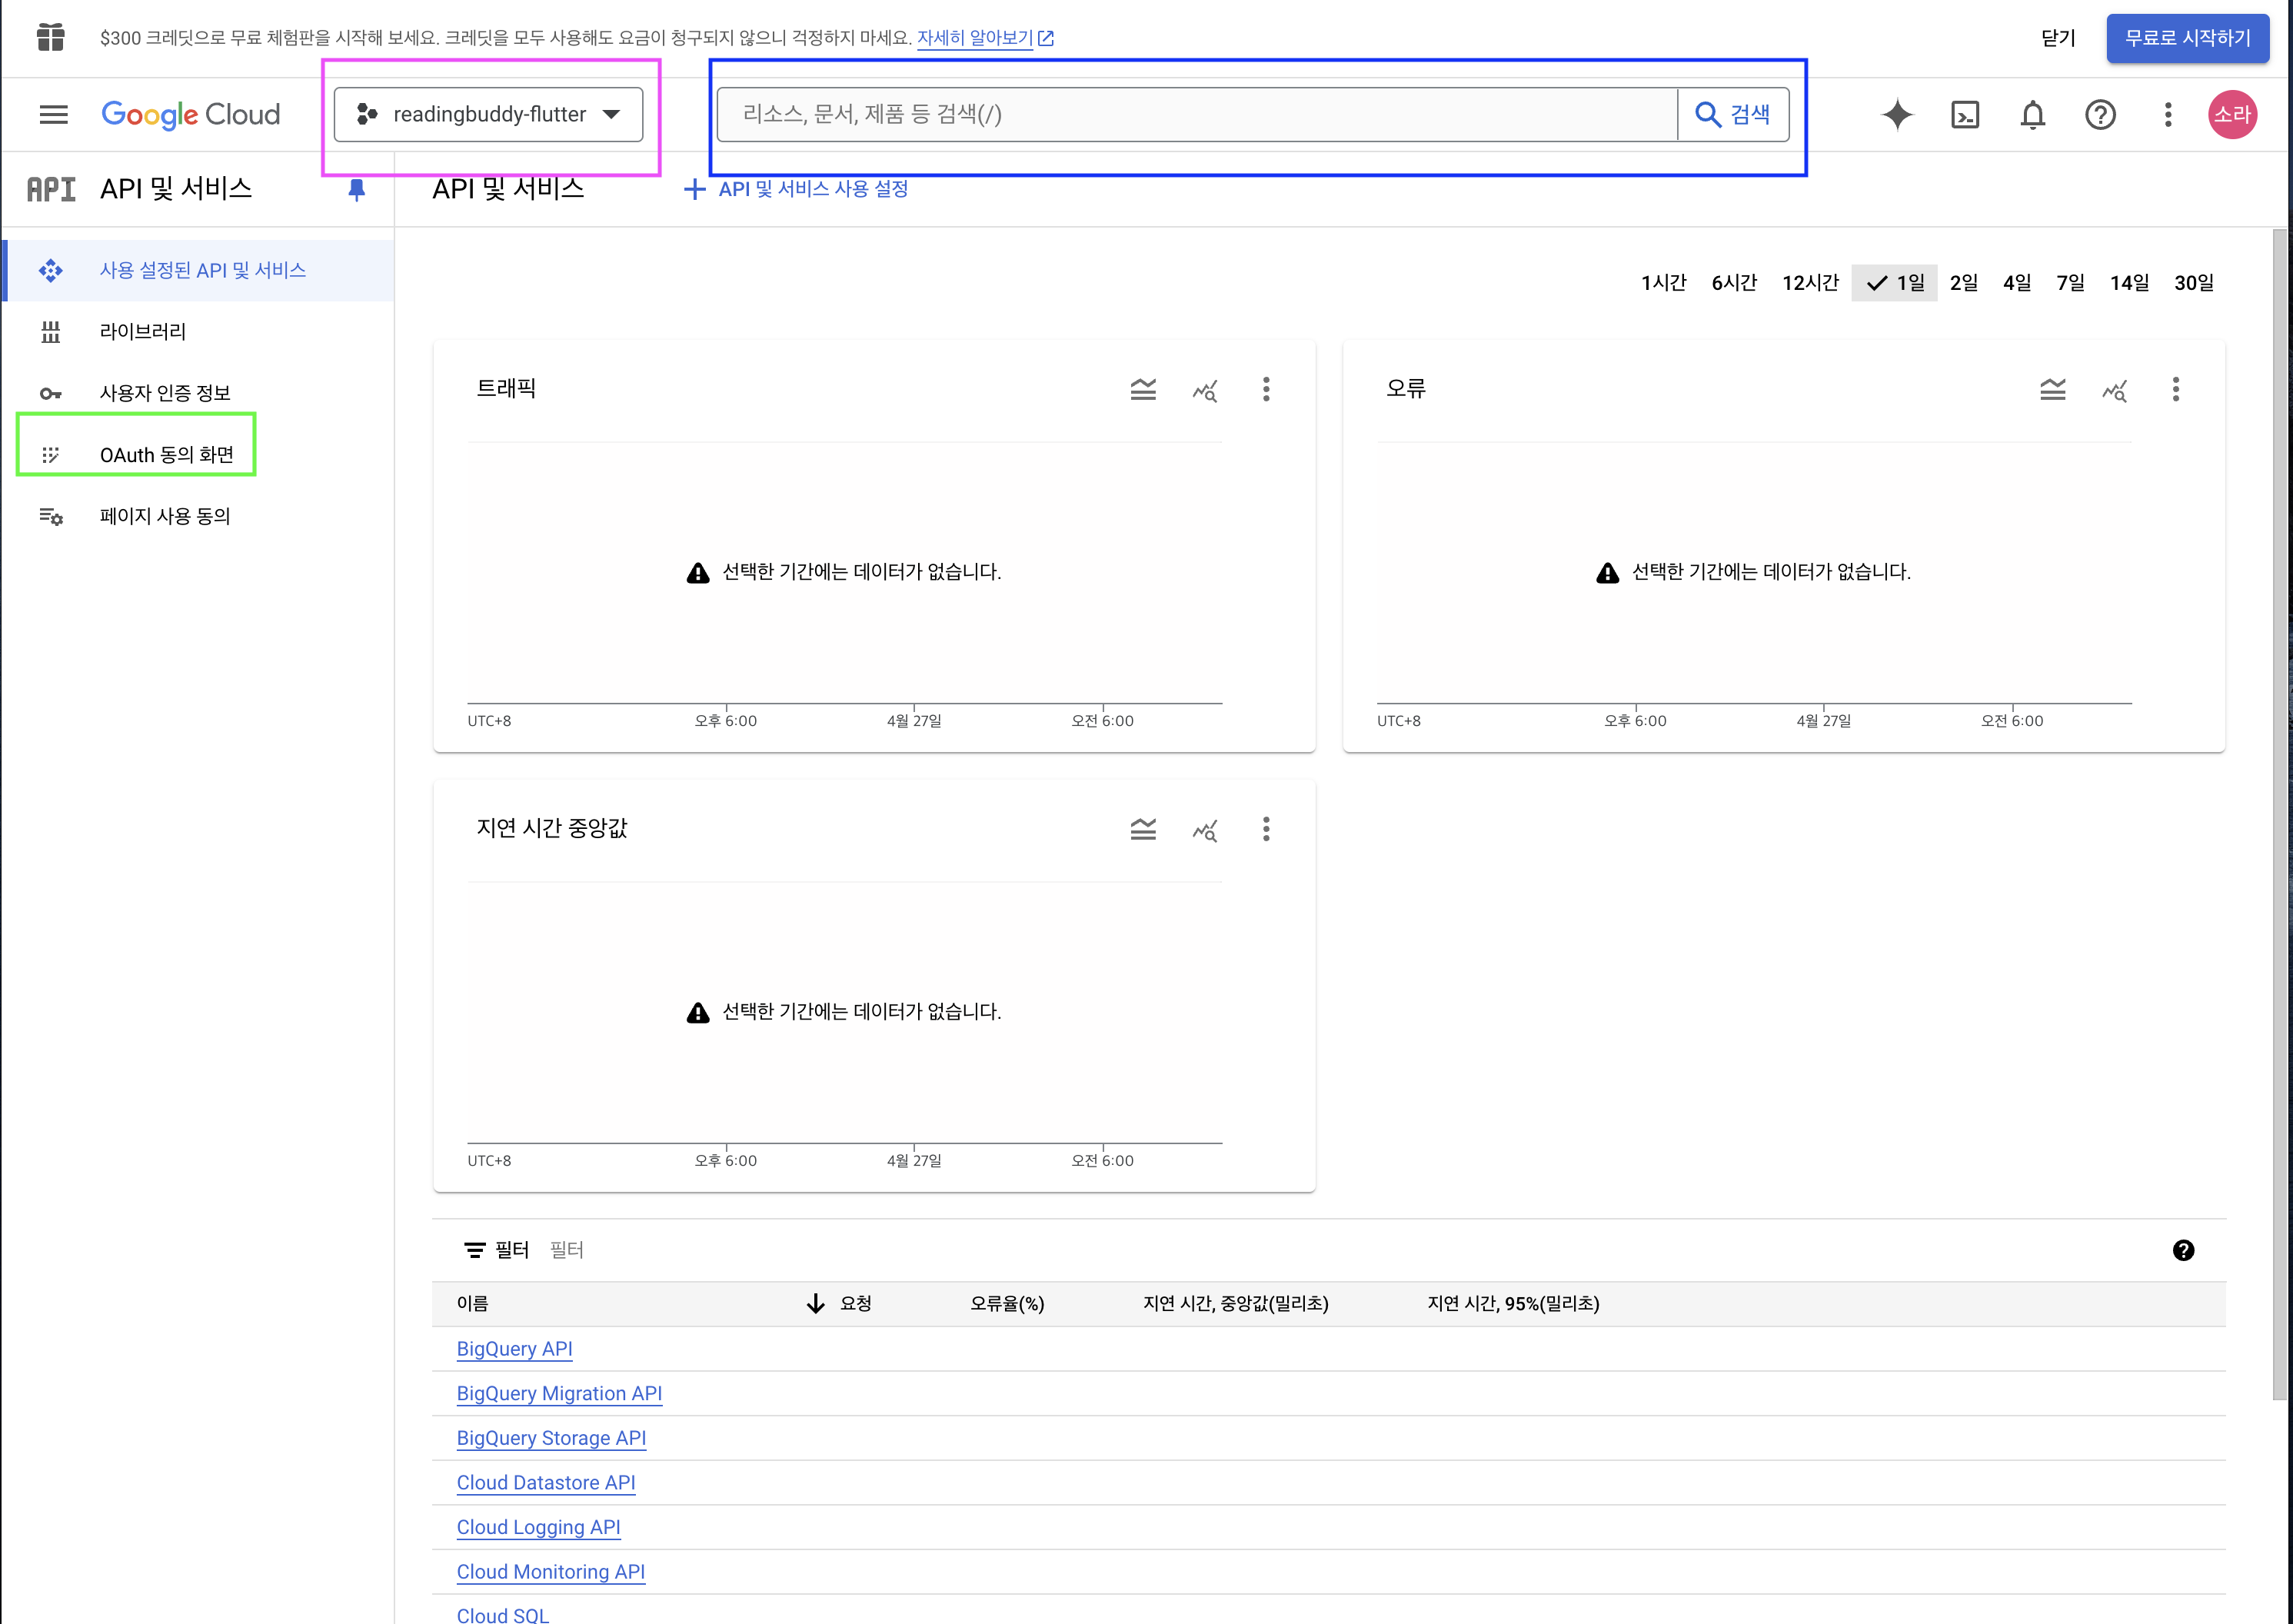Select the 30일 time range
The image size is (2293, 1624).
2193,283
